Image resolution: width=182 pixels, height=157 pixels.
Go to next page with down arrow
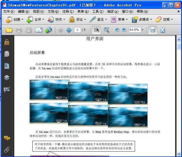(69, 30)
